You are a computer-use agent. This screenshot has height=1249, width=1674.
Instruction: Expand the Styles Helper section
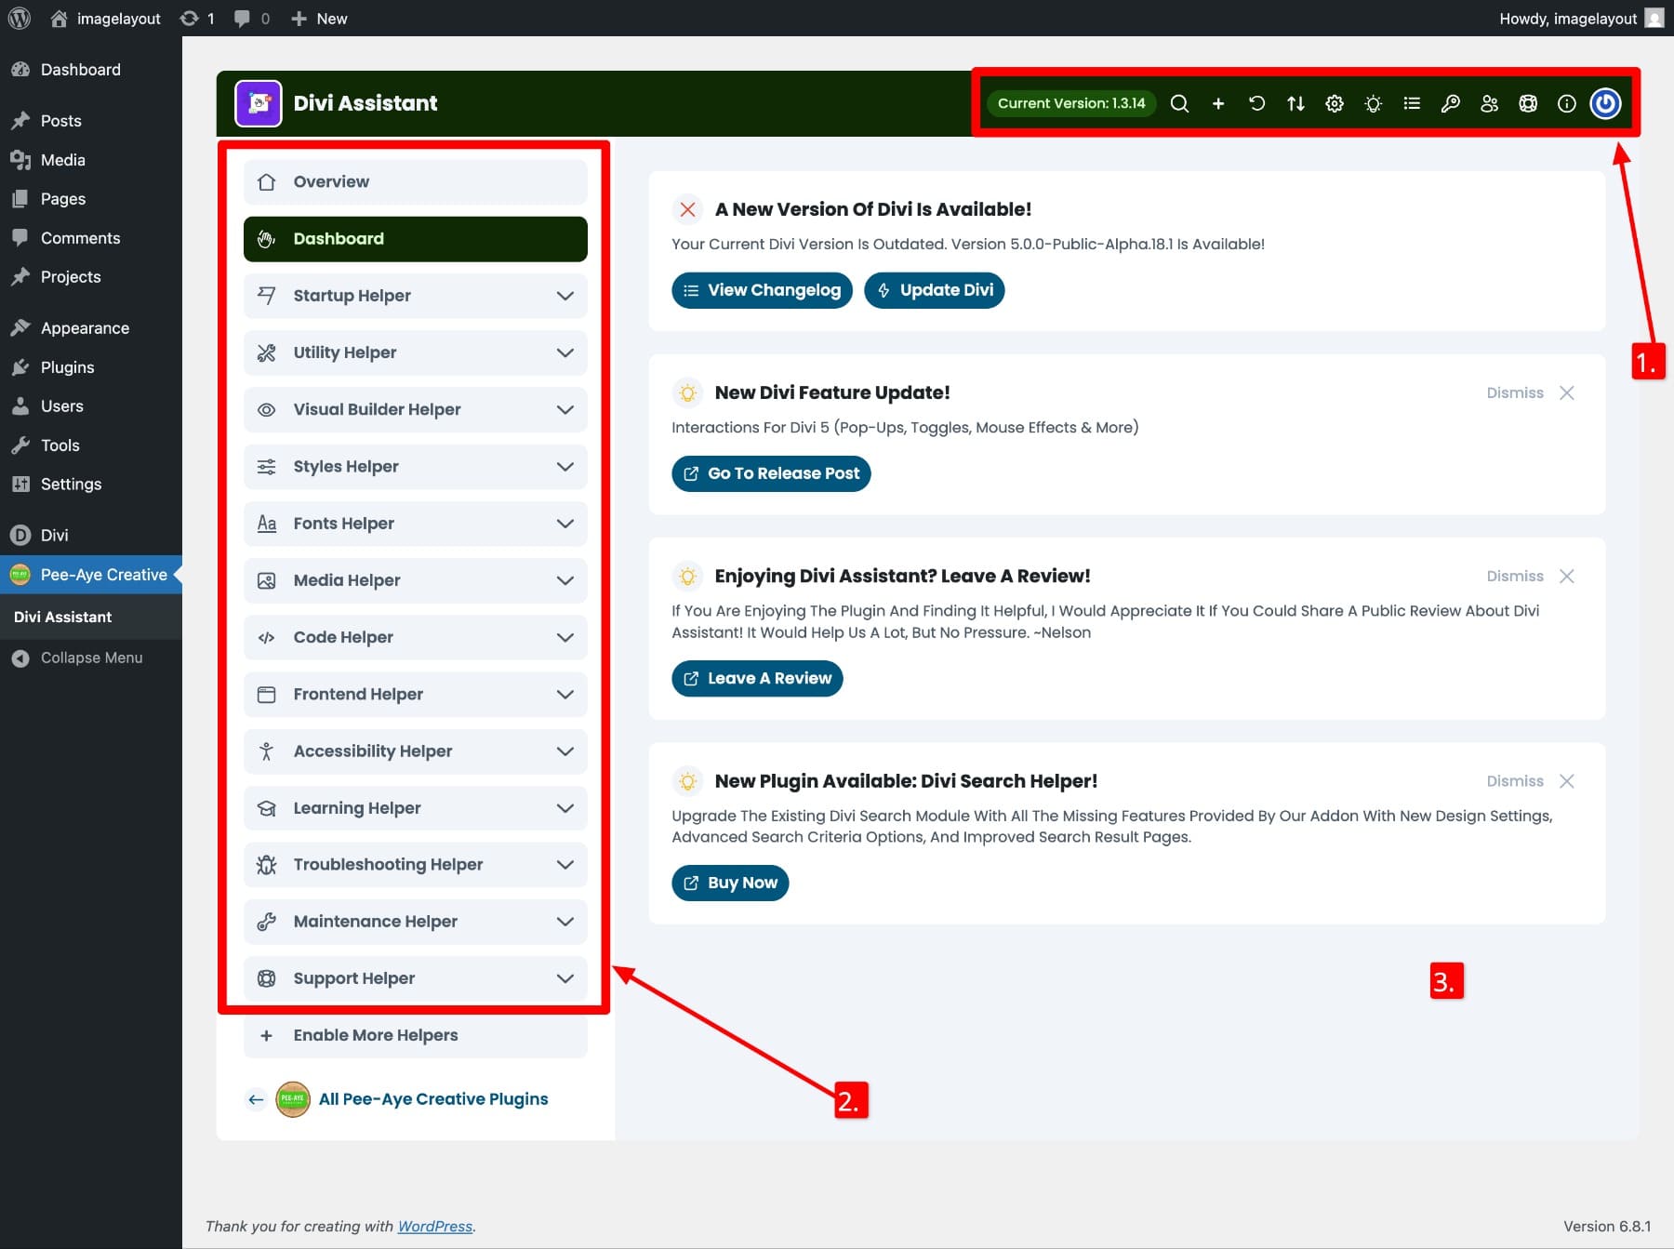[415, 466]
